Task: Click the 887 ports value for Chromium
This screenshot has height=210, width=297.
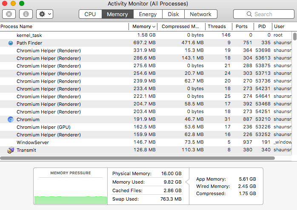Action: pyautogui.click(x=248, y=119)
